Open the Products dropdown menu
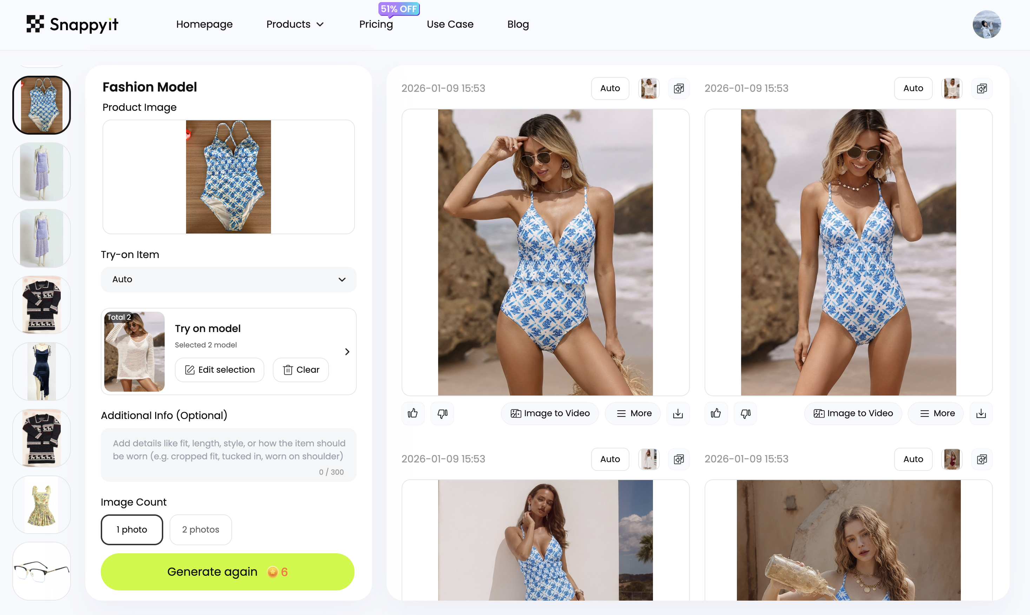Screen dimensions: 1030x615 [x=295, y=25]
